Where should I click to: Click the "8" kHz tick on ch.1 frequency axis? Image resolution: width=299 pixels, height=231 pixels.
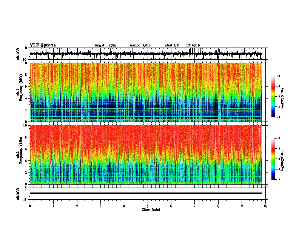(26, 75)
